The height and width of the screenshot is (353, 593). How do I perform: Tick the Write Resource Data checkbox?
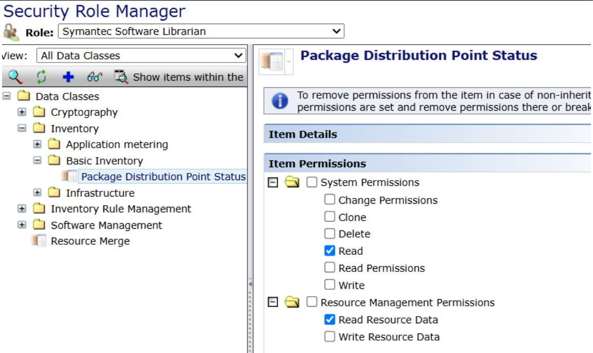tap(330, 337)
